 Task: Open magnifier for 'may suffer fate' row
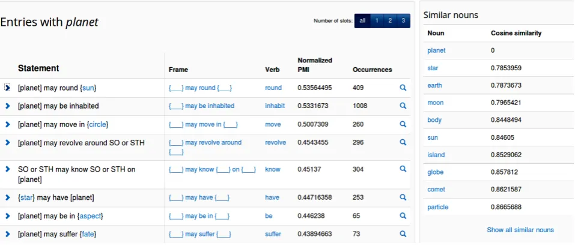click(x=403, y=233)
